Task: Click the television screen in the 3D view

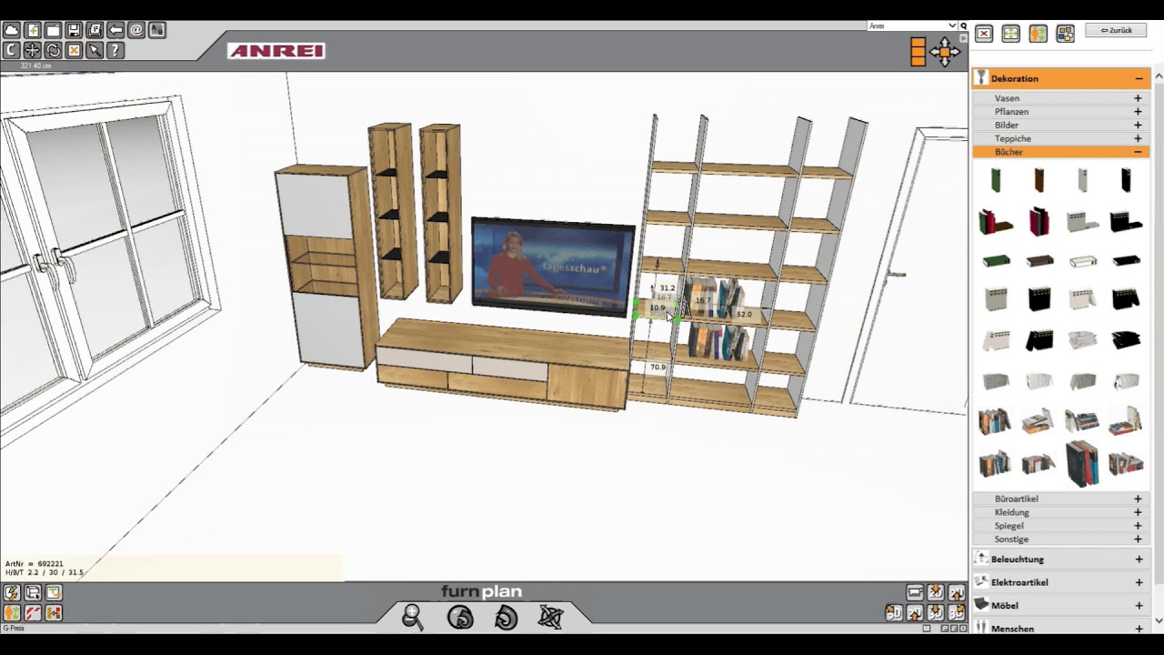Action: tap(552, 265)
